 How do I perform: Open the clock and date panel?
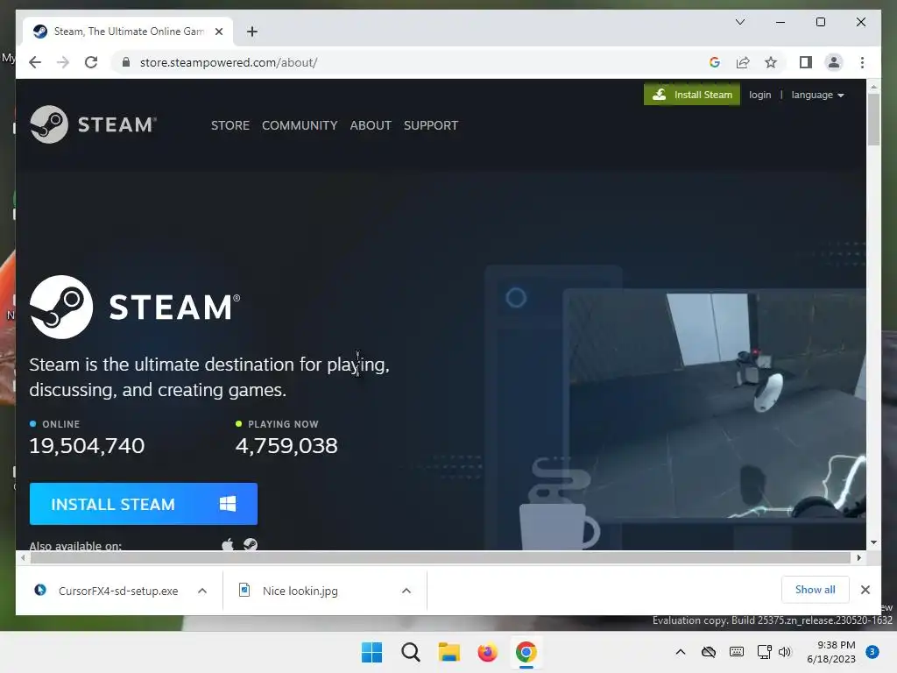pyautogui.click(x=831, y=652)
